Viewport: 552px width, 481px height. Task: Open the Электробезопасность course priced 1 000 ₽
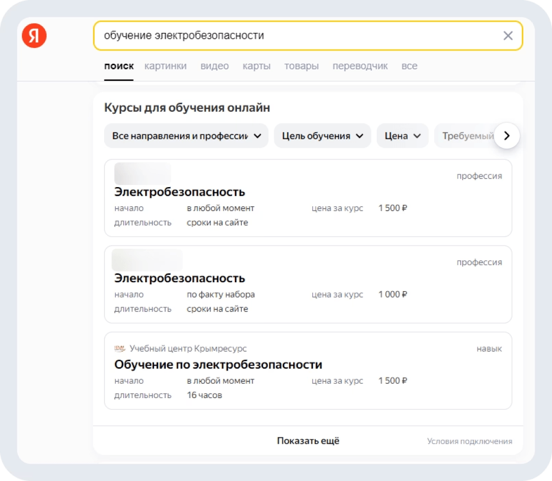pyautogui.click(x=180, y=278)
